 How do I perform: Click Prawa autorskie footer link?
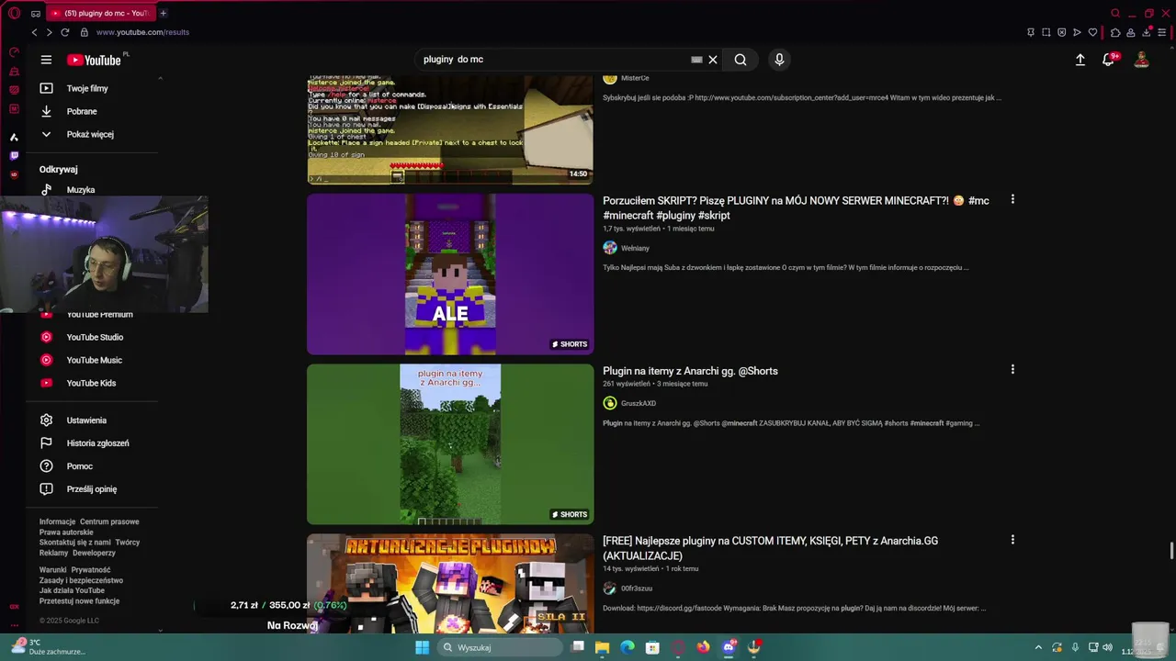(x=66, y=532)
